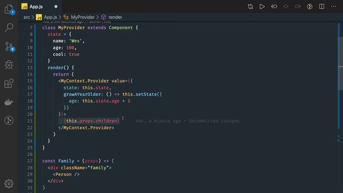Open previous file revision

[274, 6]
